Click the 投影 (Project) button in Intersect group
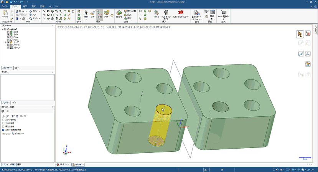318x172 pixels. 128,18
